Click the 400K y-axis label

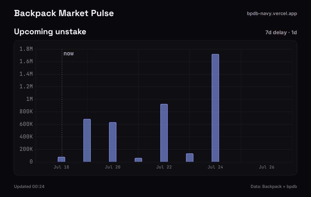click(26, 137)
